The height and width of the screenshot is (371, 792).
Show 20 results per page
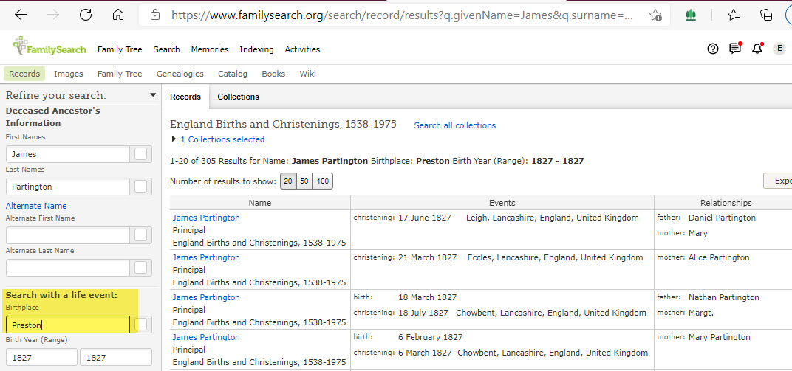[x=288, y=181]
